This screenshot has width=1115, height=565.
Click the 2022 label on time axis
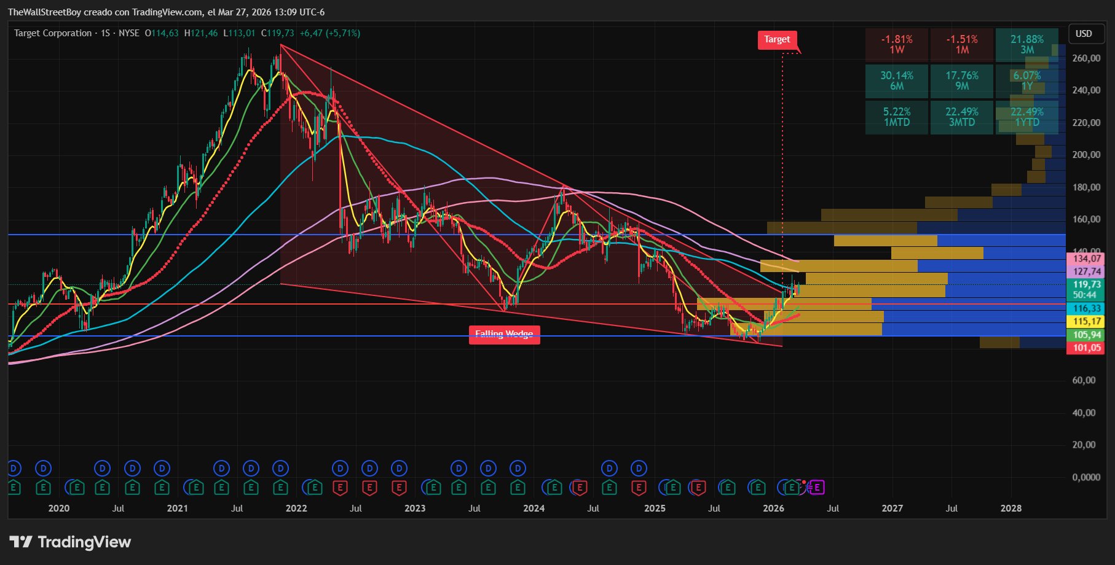coord(296,508)
